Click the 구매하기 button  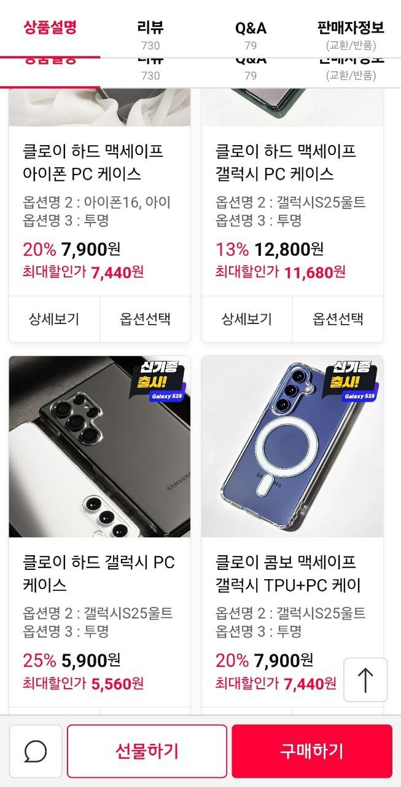312,751
